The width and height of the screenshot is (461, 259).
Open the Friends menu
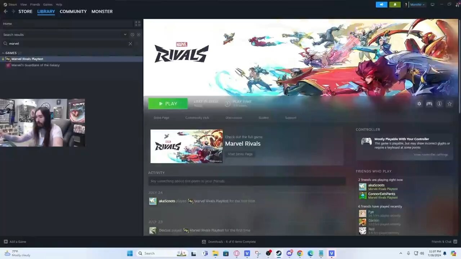[35, 5]
